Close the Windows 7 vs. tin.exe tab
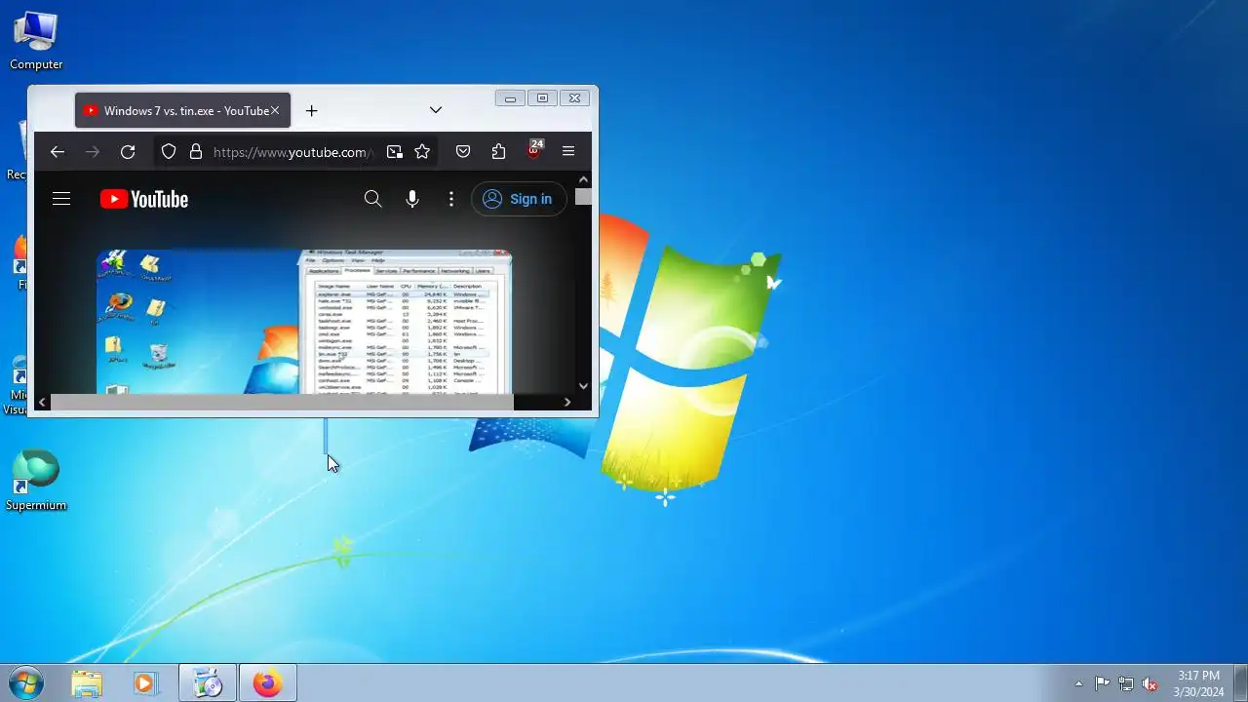This screenshot has height=702, width=1248. point(275,110)
